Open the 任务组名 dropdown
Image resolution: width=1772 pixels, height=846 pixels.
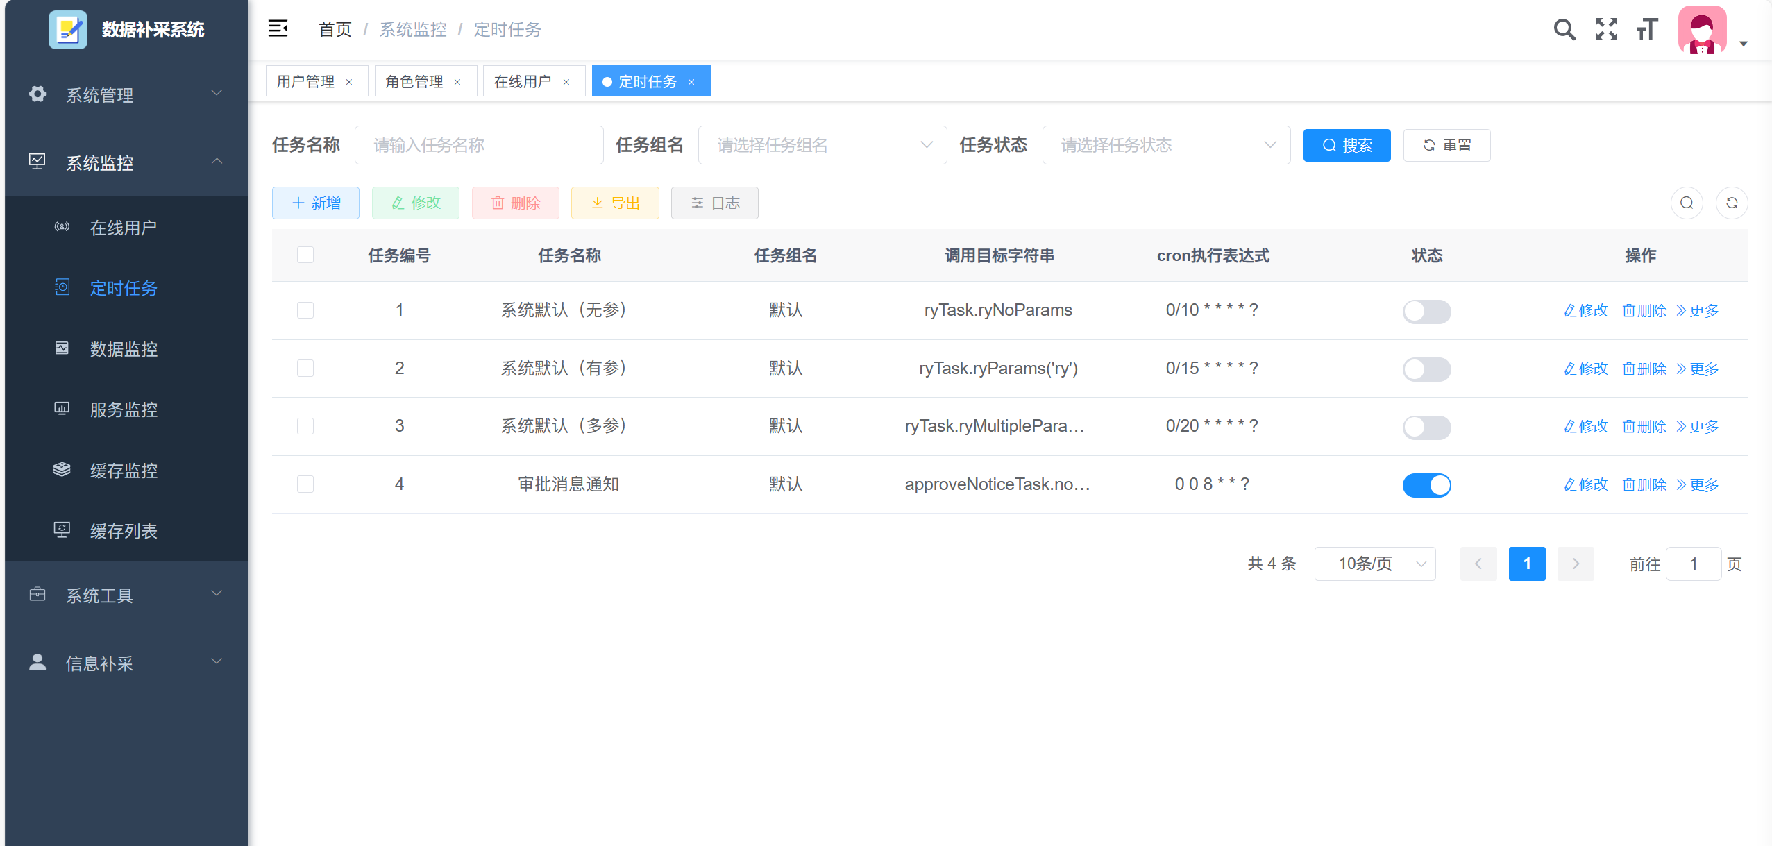[822, 145]
